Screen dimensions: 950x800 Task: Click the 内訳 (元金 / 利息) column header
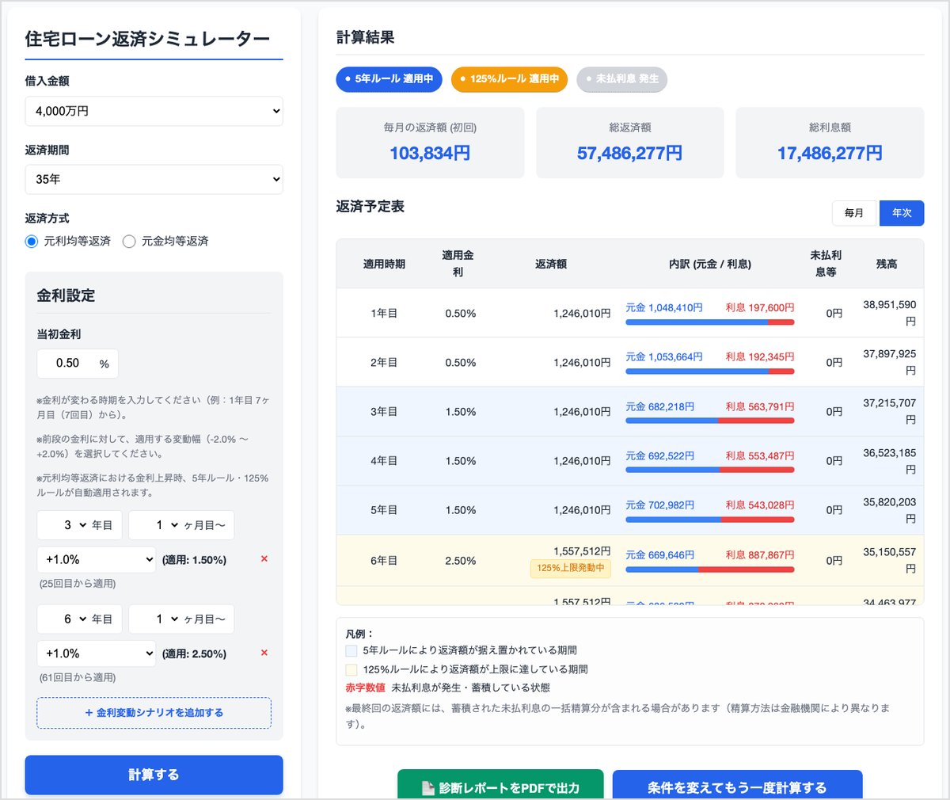coord(710,264)
